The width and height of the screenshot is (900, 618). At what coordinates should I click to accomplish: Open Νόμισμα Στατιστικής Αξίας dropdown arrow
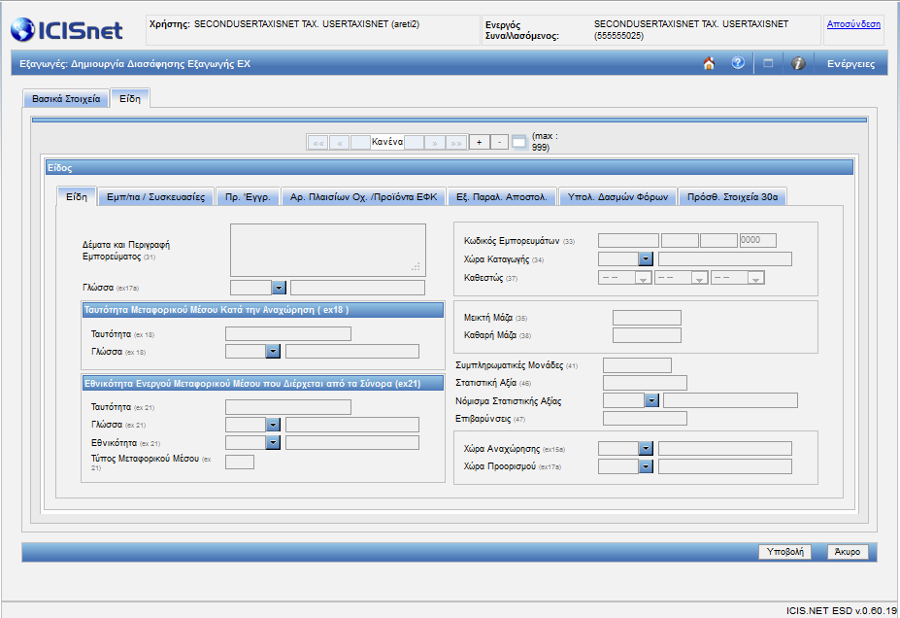[x=651, y=400]
